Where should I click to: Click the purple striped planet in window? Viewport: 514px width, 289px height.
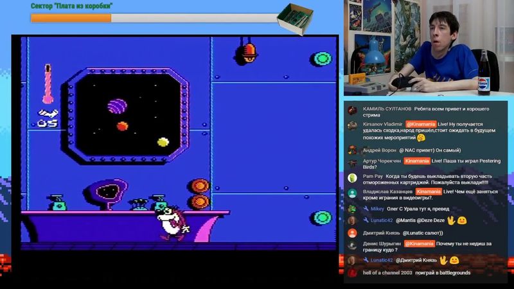click(117, 105)
